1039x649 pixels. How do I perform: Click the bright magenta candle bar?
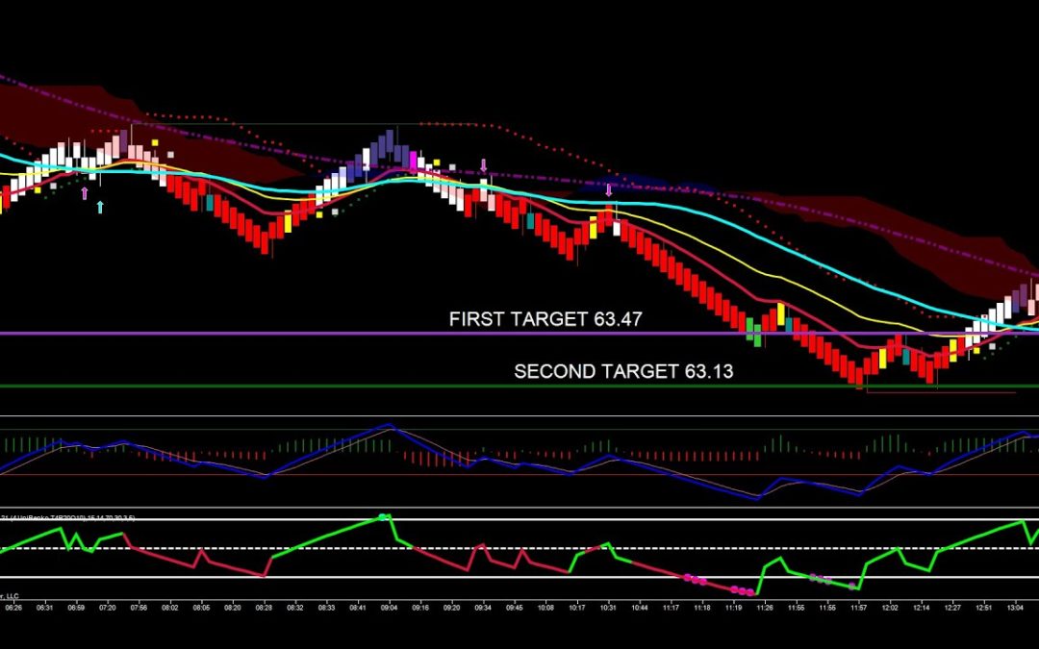(415, 160)
